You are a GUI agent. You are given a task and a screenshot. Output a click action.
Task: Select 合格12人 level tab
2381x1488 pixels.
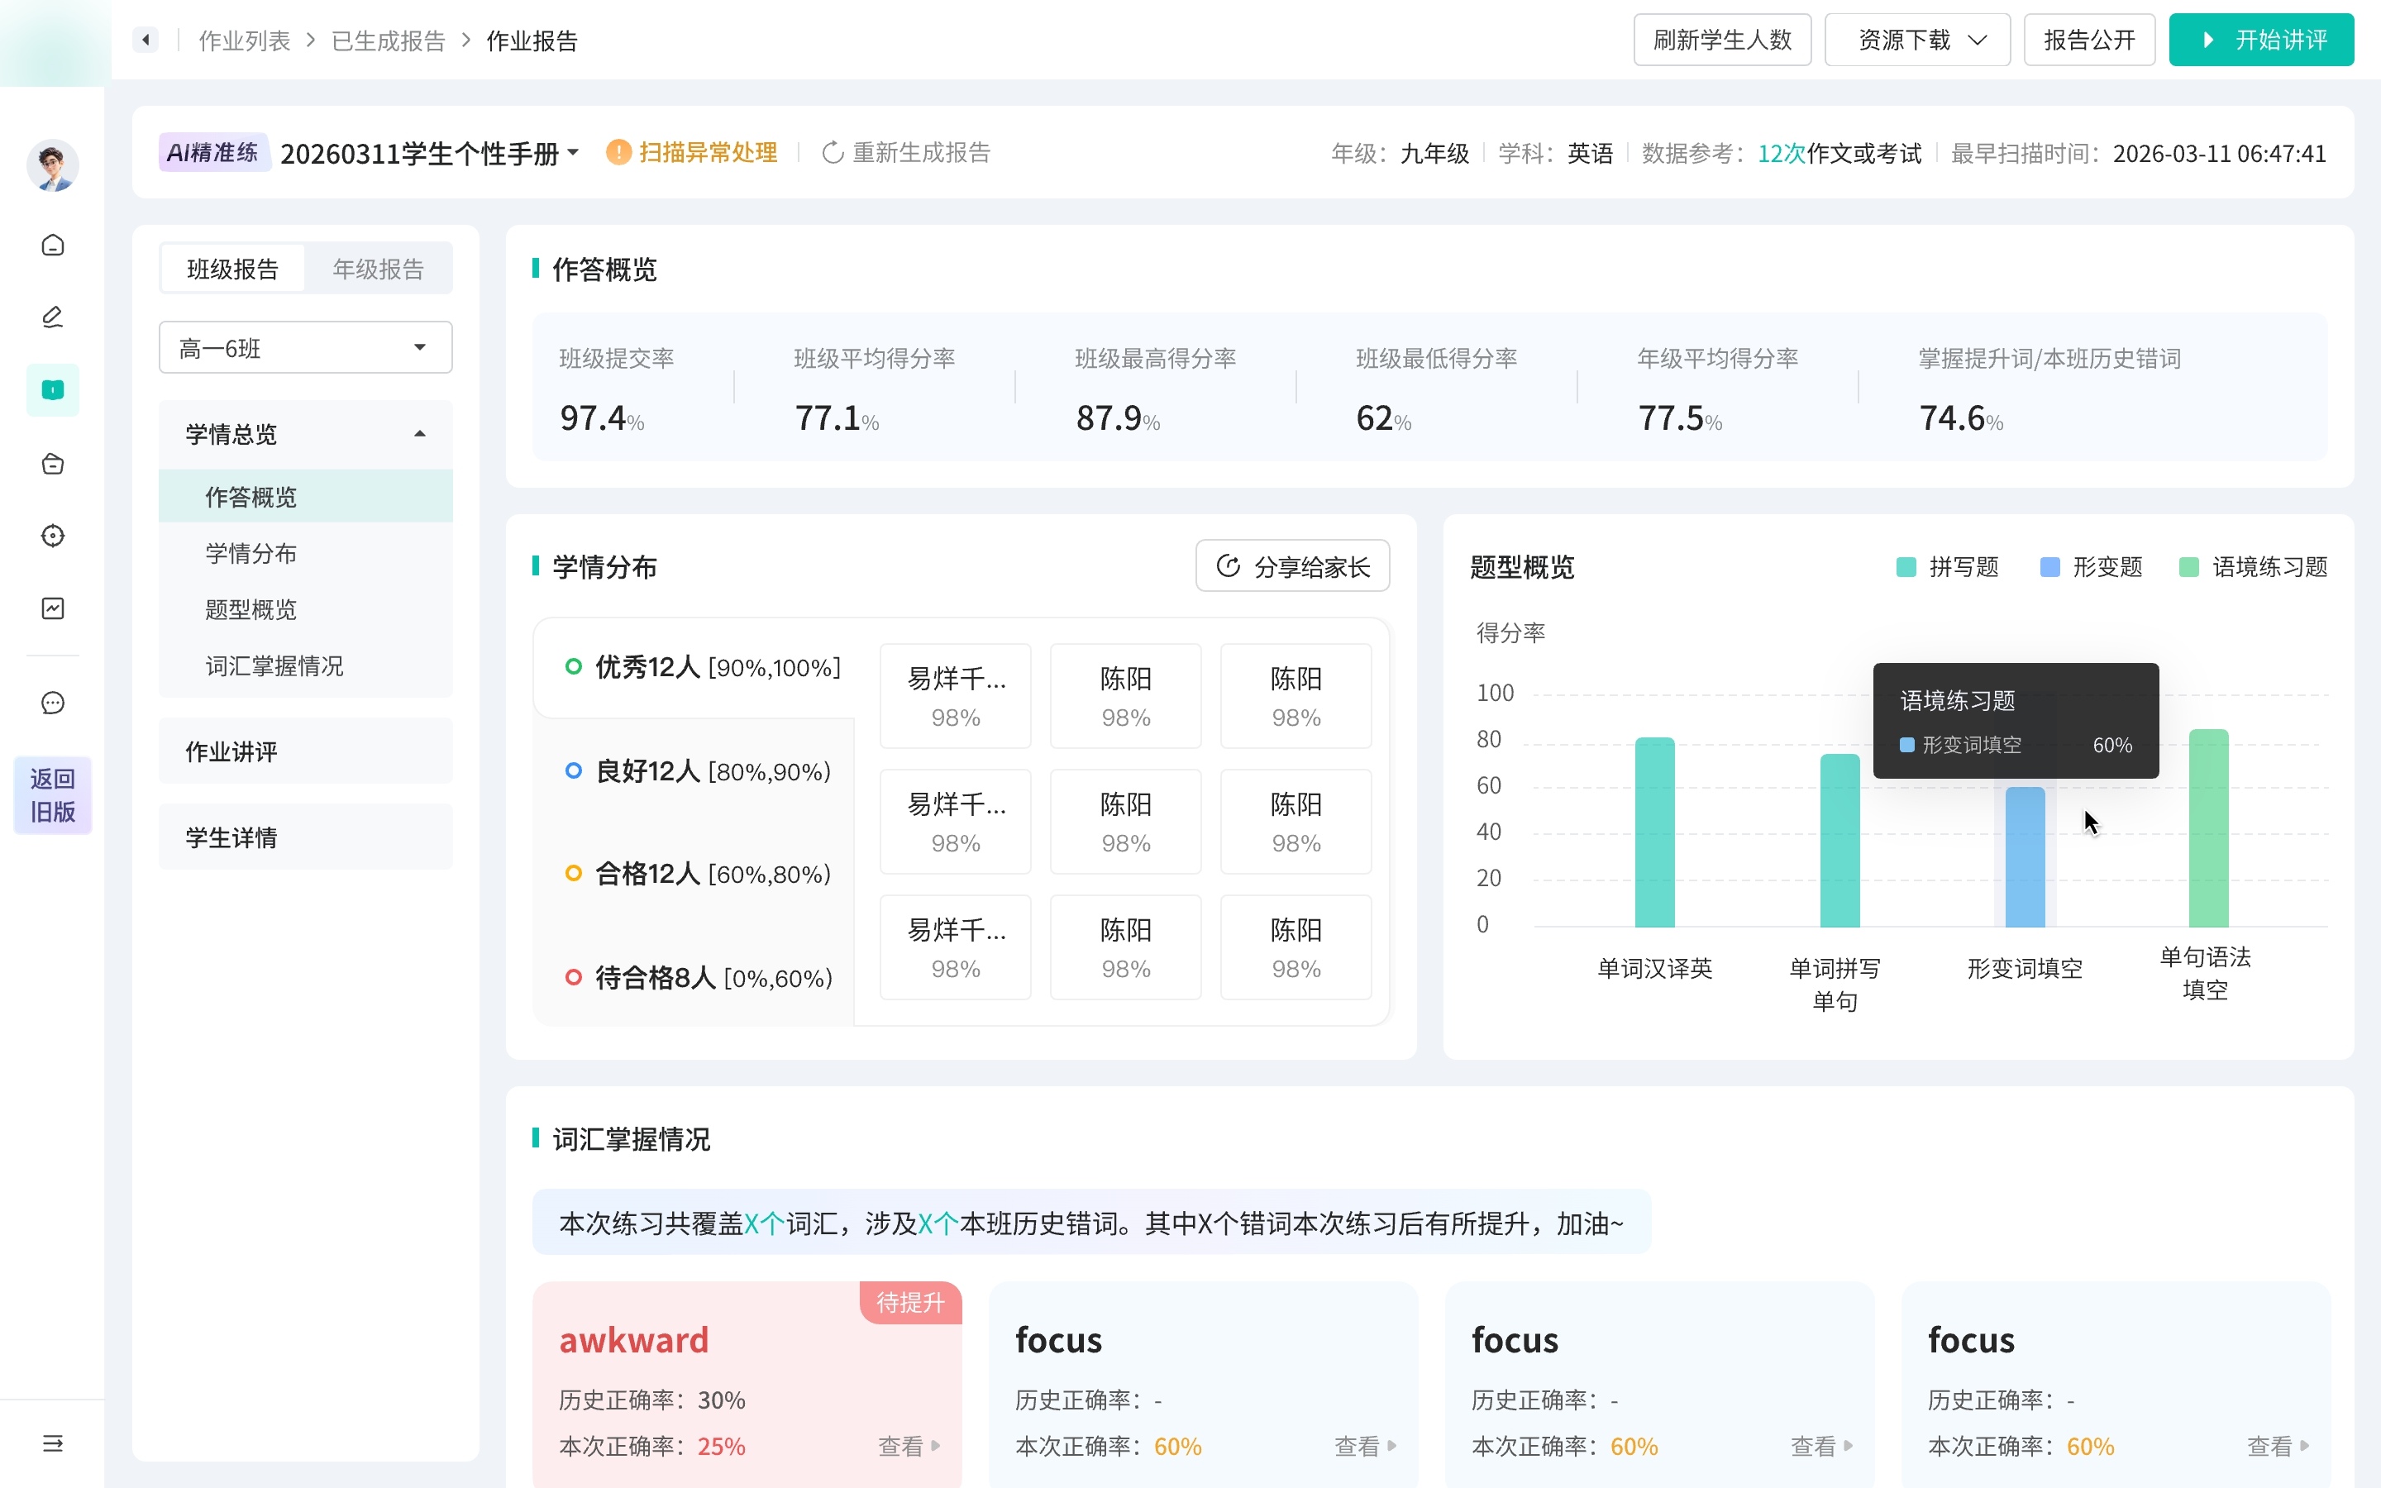694,874
